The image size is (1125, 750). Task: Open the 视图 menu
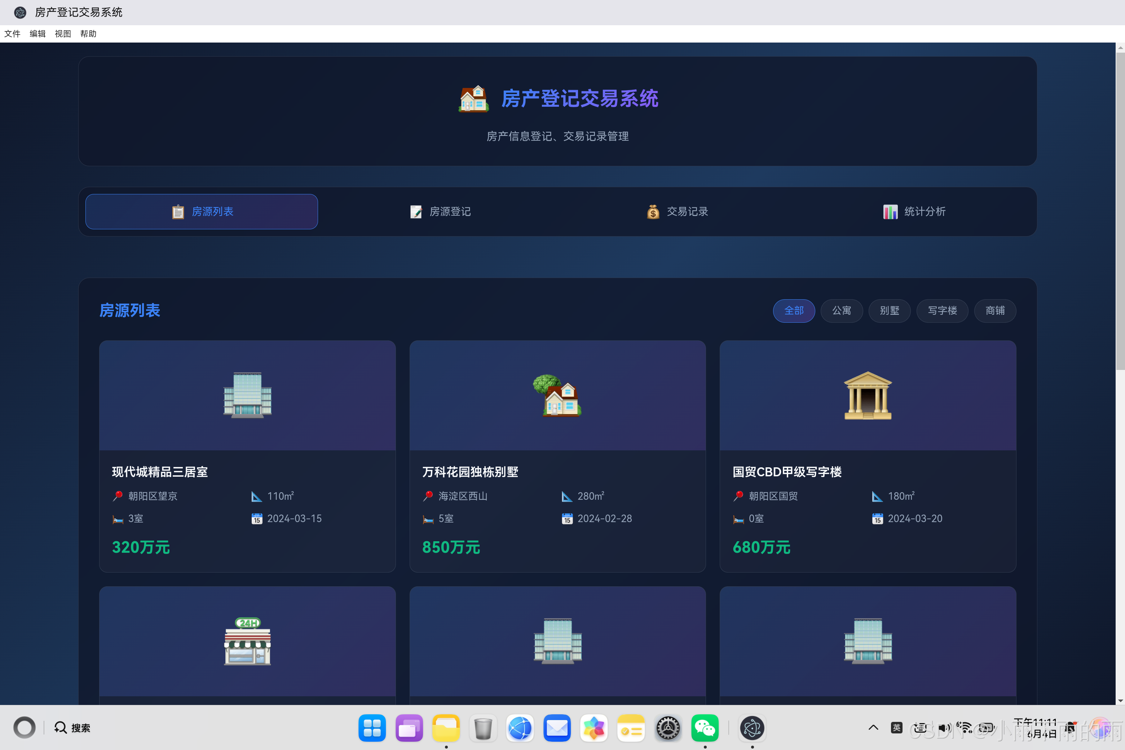(x=63, y=34)
